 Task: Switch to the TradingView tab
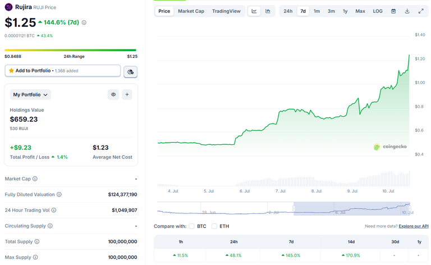tap(226, 11)
